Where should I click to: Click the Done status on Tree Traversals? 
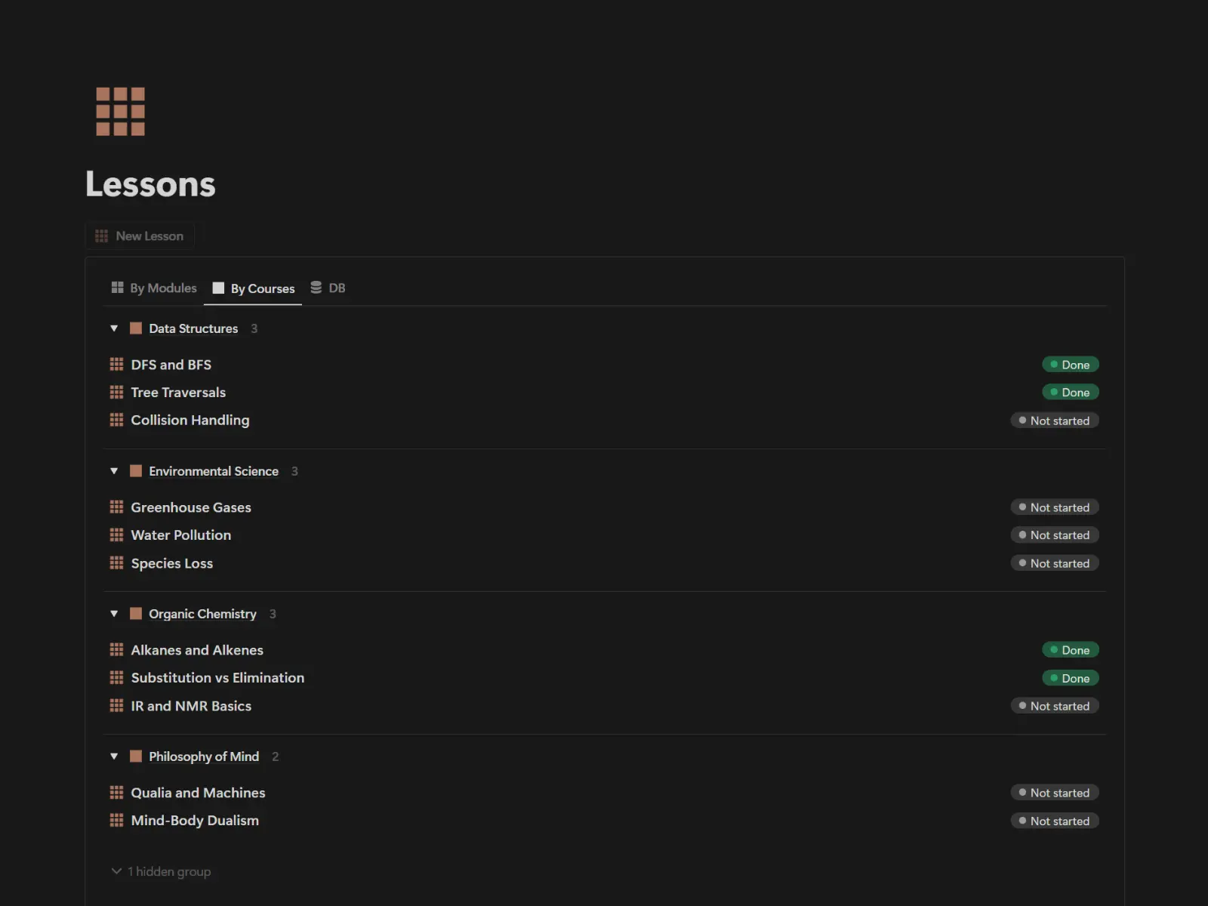tap(1070, 393)
